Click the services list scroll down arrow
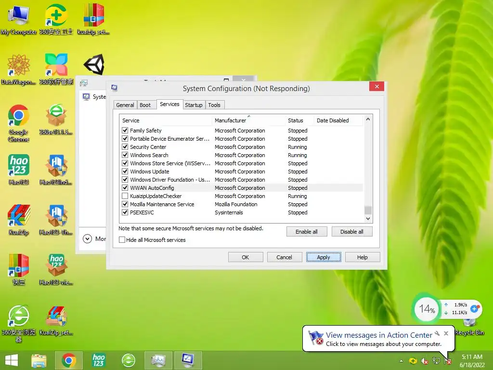The height and width of the screenshot is (370, 493). 368,219
